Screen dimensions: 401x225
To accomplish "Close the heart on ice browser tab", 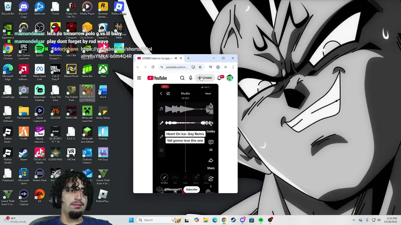I will point(181,58).
